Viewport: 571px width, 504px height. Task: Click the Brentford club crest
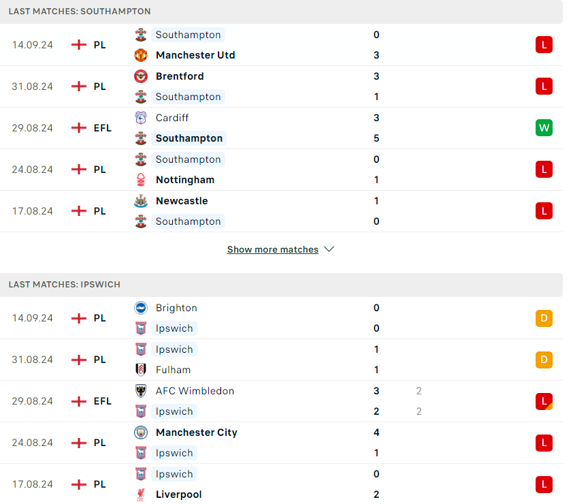pos(141,76)
